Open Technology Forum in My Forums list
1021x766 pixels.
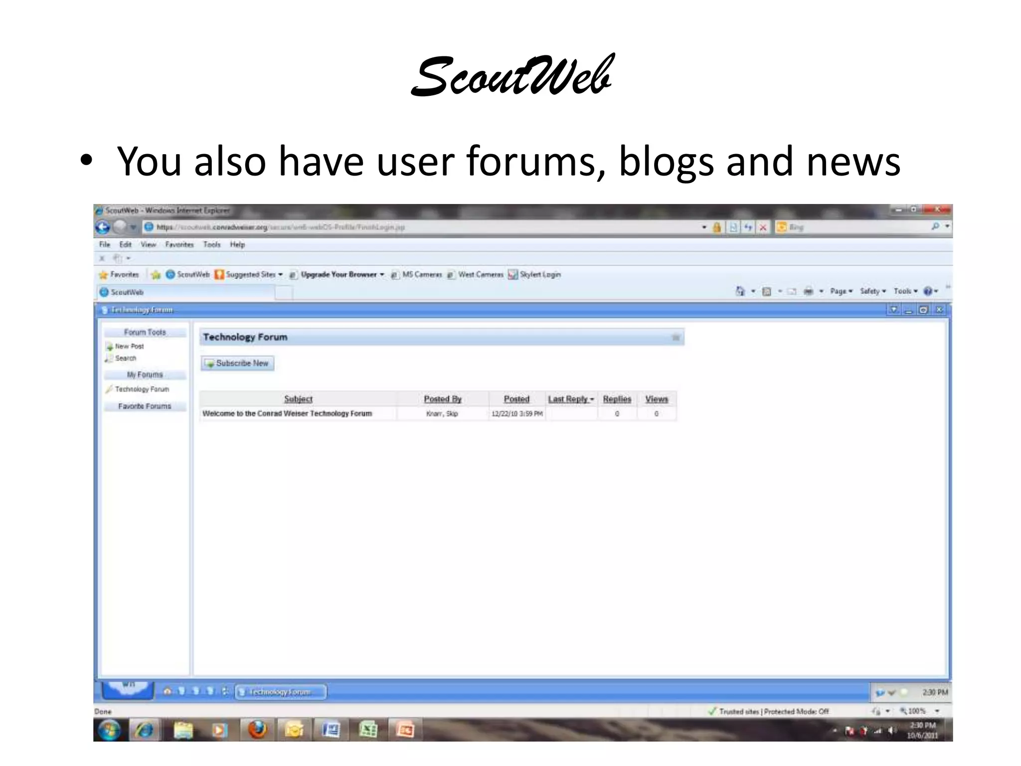138,389
